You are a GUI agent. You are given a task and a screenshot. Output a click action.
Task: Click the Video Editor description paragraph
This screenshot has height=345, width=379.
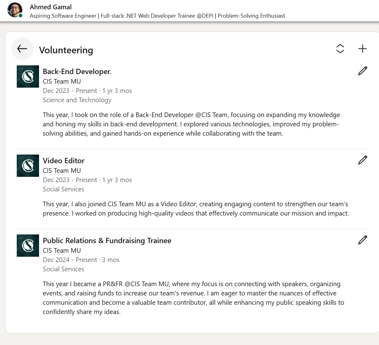point(196,209)
